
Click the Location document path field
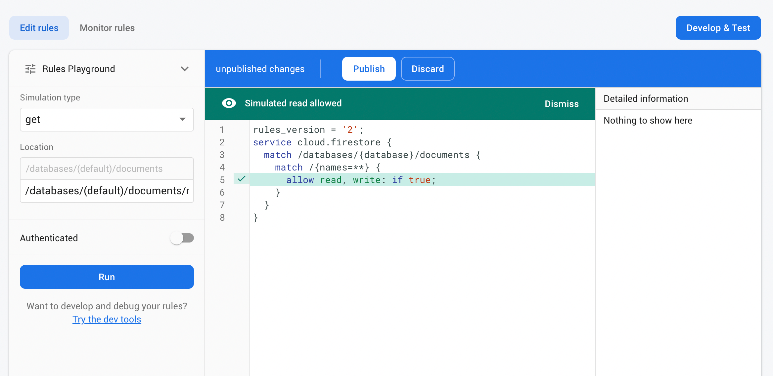click(x=107, y=191)
